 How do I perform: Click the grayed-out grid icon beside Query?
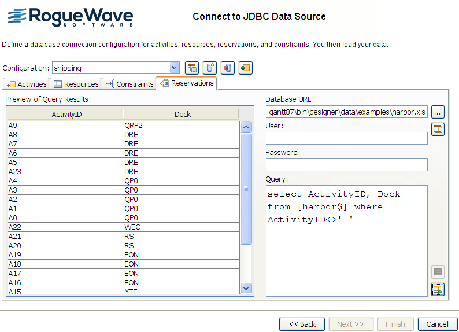[438, 272]
